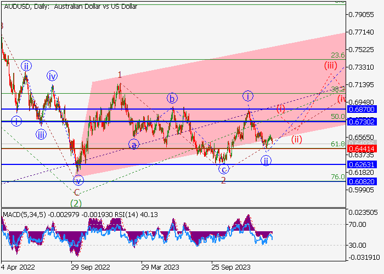Screen dimensions: 384x274
Task: Select the 76.0 Fibonacci level label
Action: [x=338, y=176]
